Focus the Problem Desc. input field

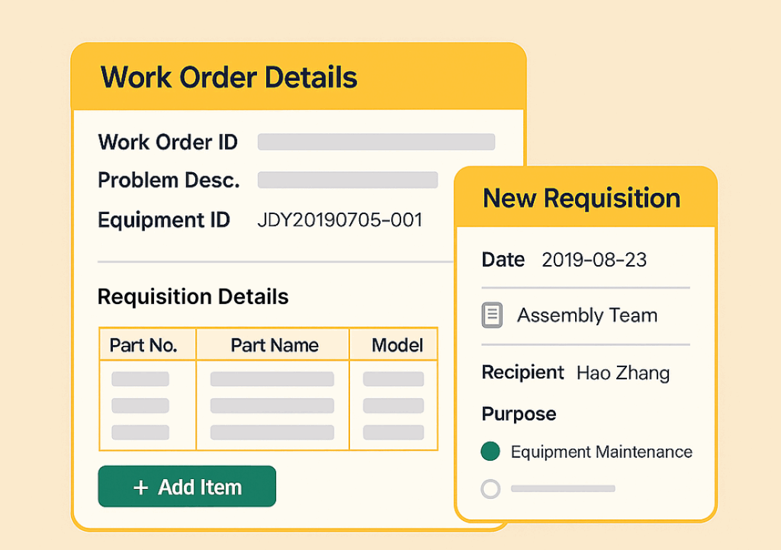[347, 181]
